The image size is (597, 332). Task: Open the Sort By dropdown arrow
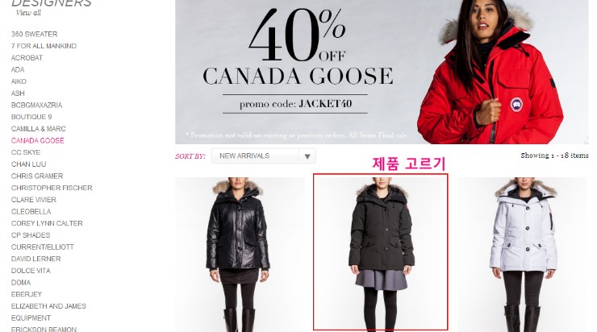click(x=307, y=156)
